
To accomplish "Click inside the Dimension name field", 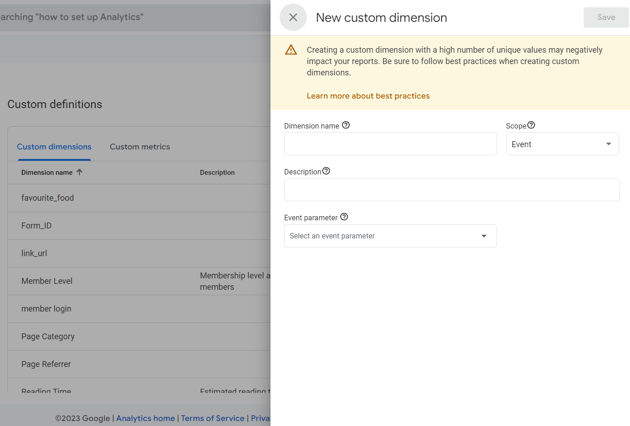I will pos(390,144).
